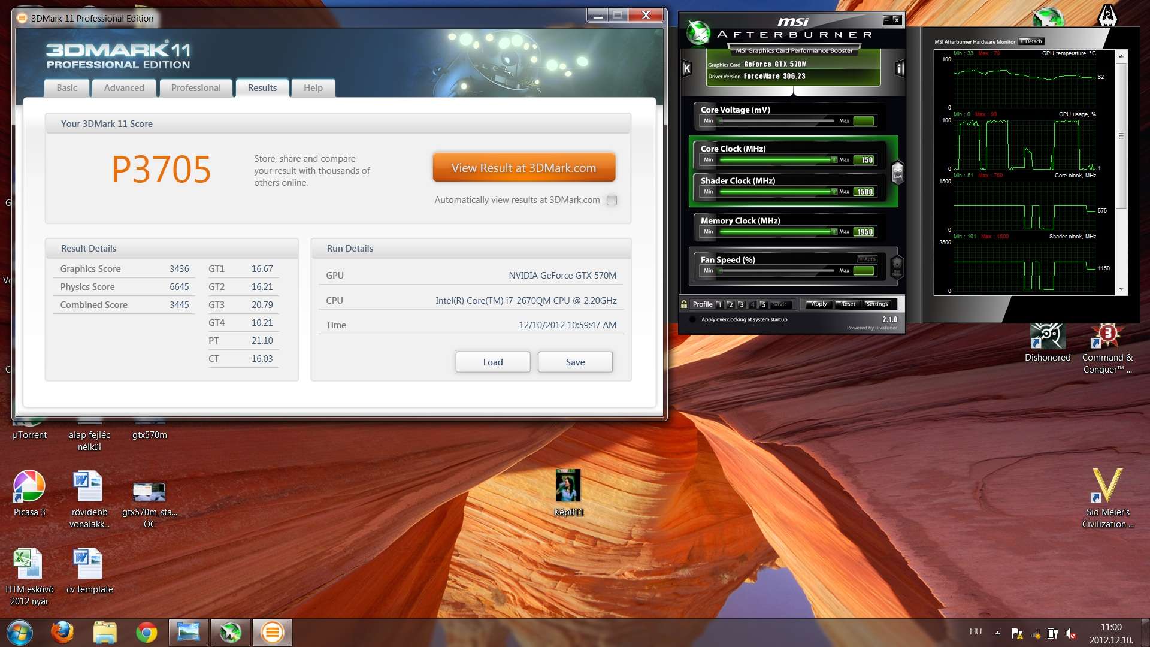The height and width of the screenshot is (647, 1150).
Task: Click the hardware monitor scrollbar up arrow
Action: coord(1121,56)
